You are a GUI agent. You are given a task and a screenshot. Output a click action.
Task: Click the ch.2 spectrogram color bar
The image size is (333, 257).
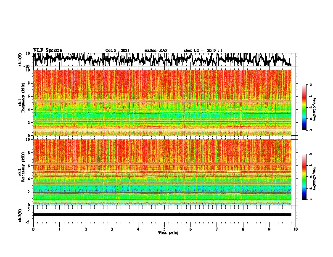[304, 177]
